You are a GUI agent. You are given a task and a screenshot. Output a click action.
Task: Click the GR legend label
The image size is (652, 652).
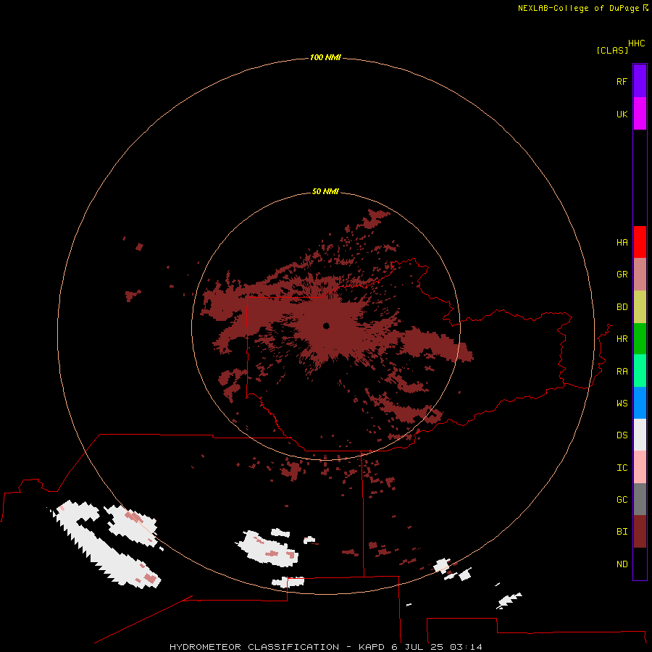tap(622, 275)
